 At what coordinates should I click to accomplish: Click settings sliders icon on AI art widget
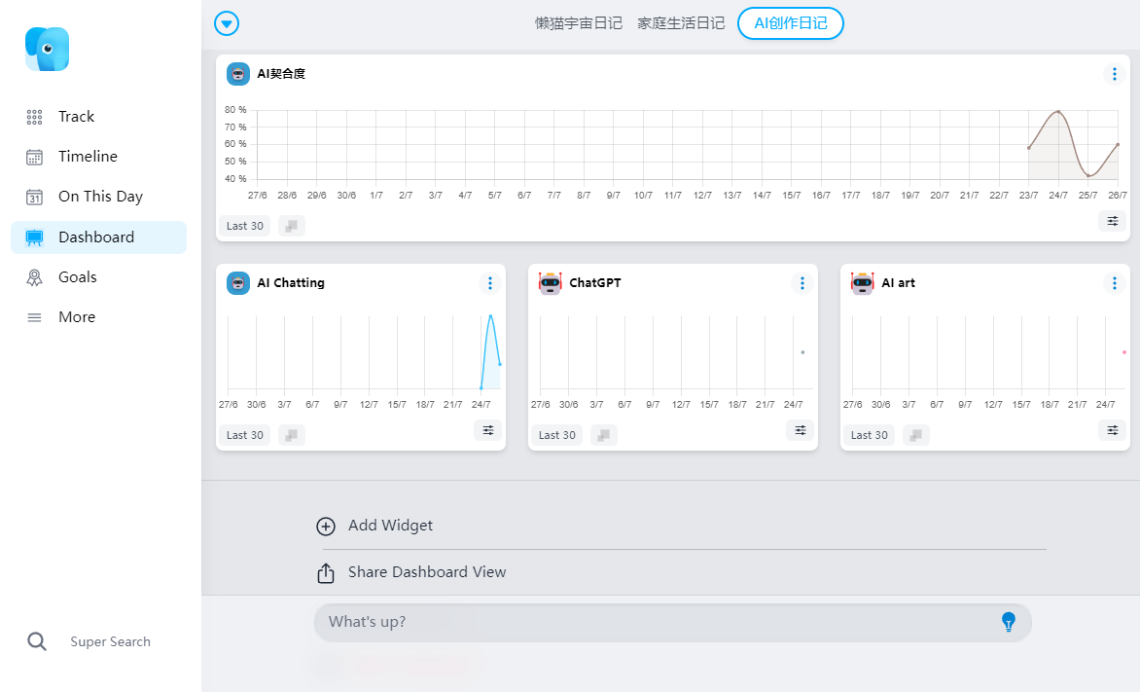pyautogui.click(x=1113, y=430)
